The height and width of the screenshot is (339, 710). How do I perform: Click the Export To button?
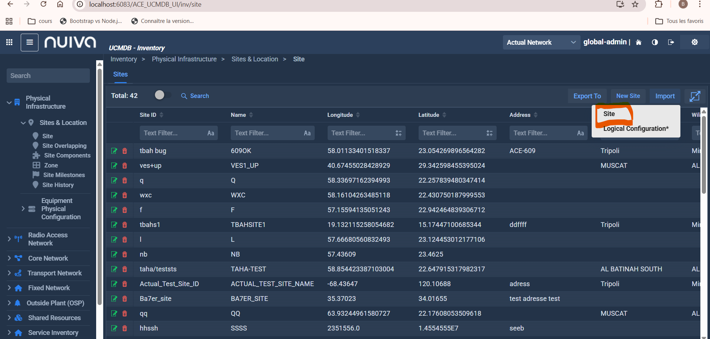click(587, 96)
